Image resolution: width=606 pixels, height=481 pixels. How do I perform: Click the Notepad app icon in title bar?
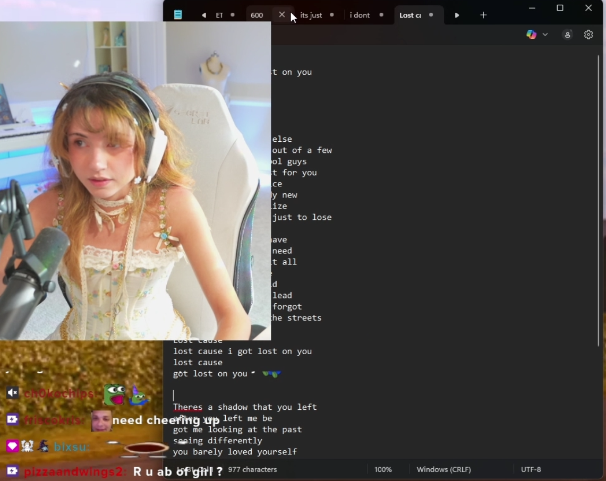point(178,15)
